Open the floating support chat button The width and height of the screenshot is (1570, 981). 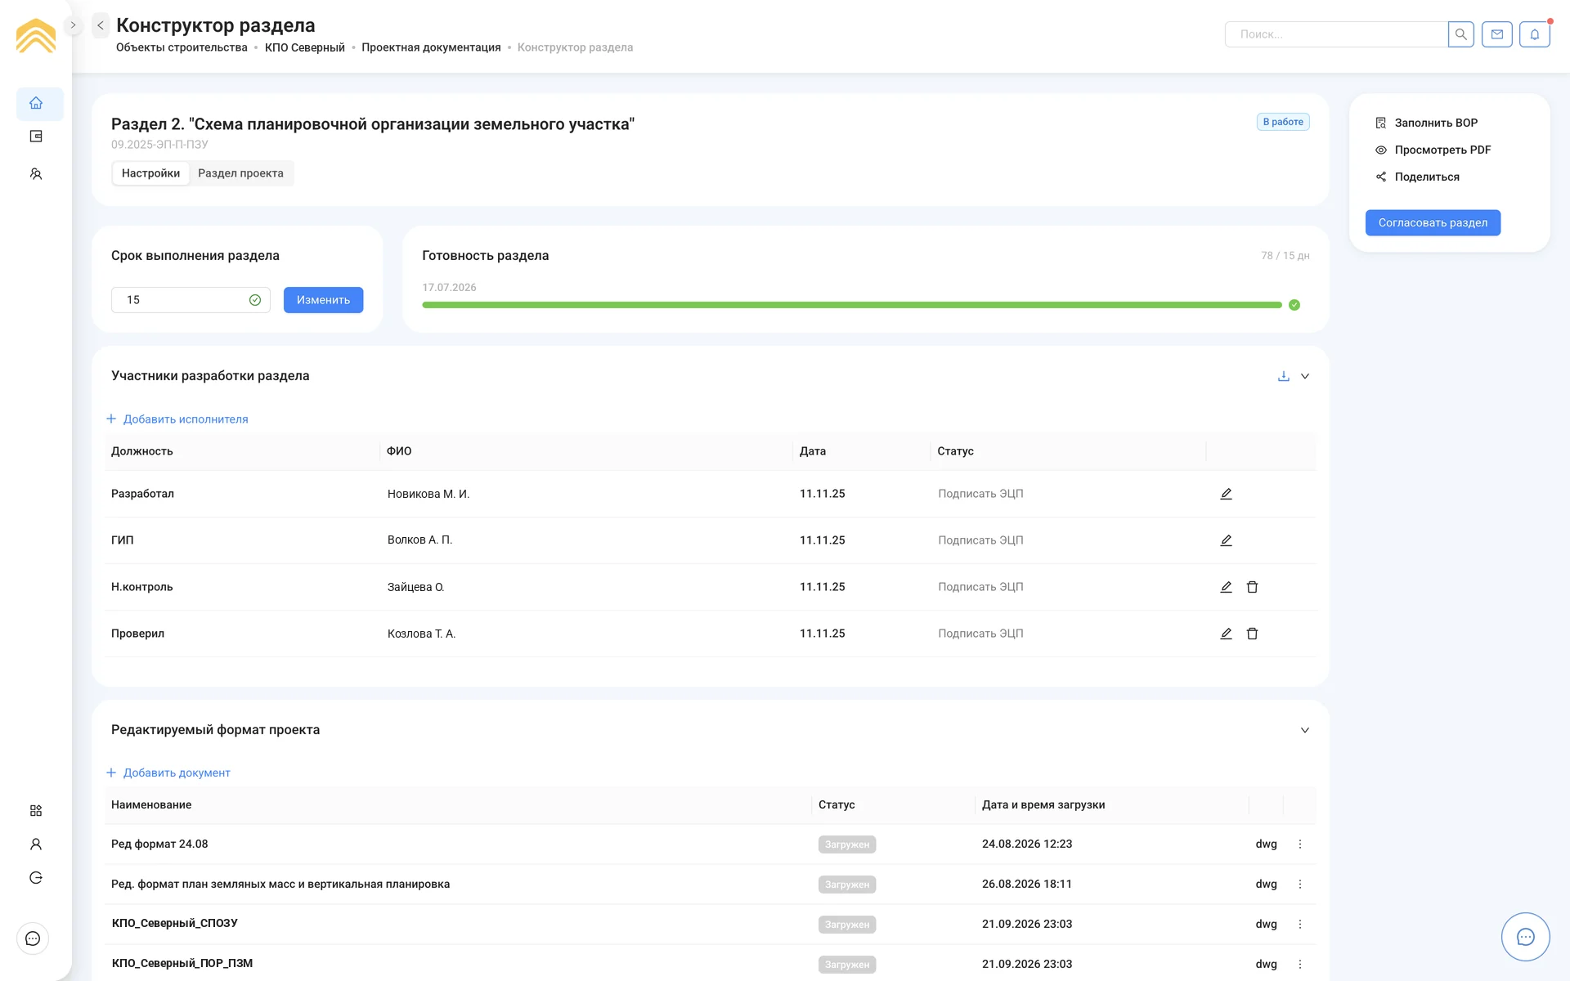1525,937
